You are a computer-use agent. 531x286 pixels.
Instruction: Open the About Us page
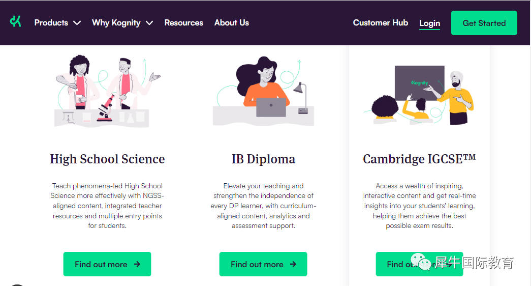tap(232, 23)
